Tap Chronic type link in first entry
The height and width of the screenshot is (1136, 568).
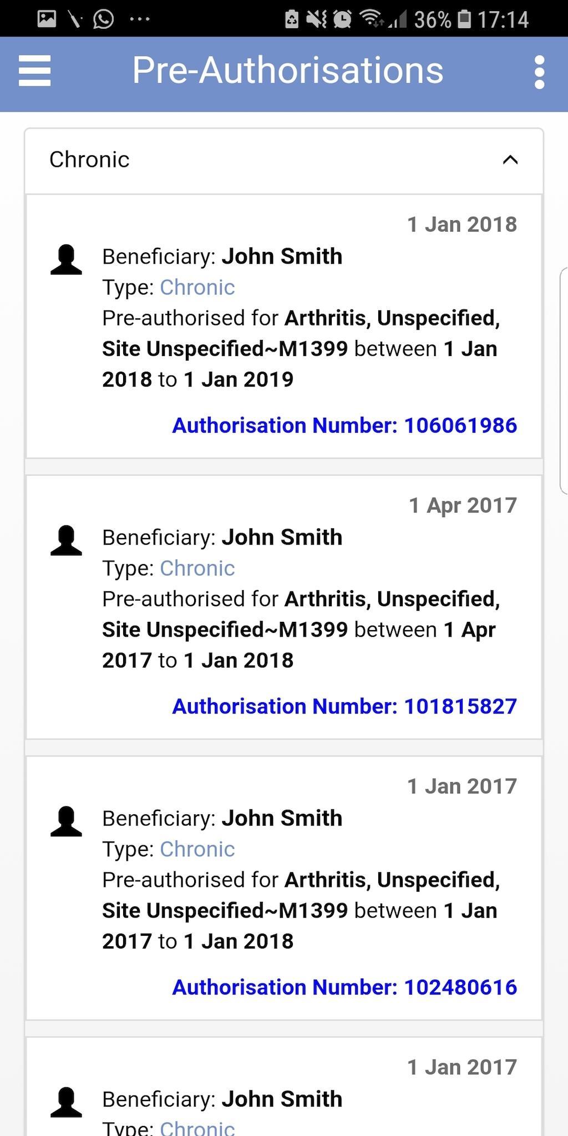pyautogui.click(x=197, y=287)
